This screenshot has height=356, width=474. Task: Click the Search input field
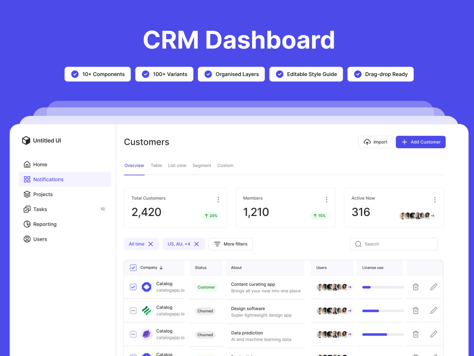pyautogui.click(x=393, y=244)
